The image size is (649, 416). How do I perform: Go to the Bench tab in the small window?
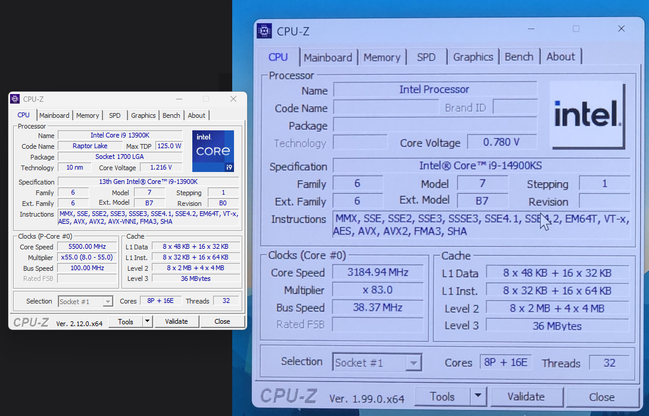click(x=171, y=115)
